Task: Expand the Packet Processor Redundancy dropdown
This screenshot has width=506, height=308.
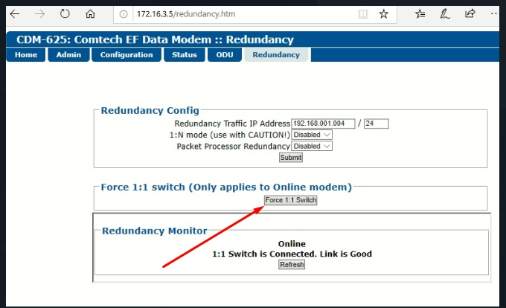Action: pos(312,146)
